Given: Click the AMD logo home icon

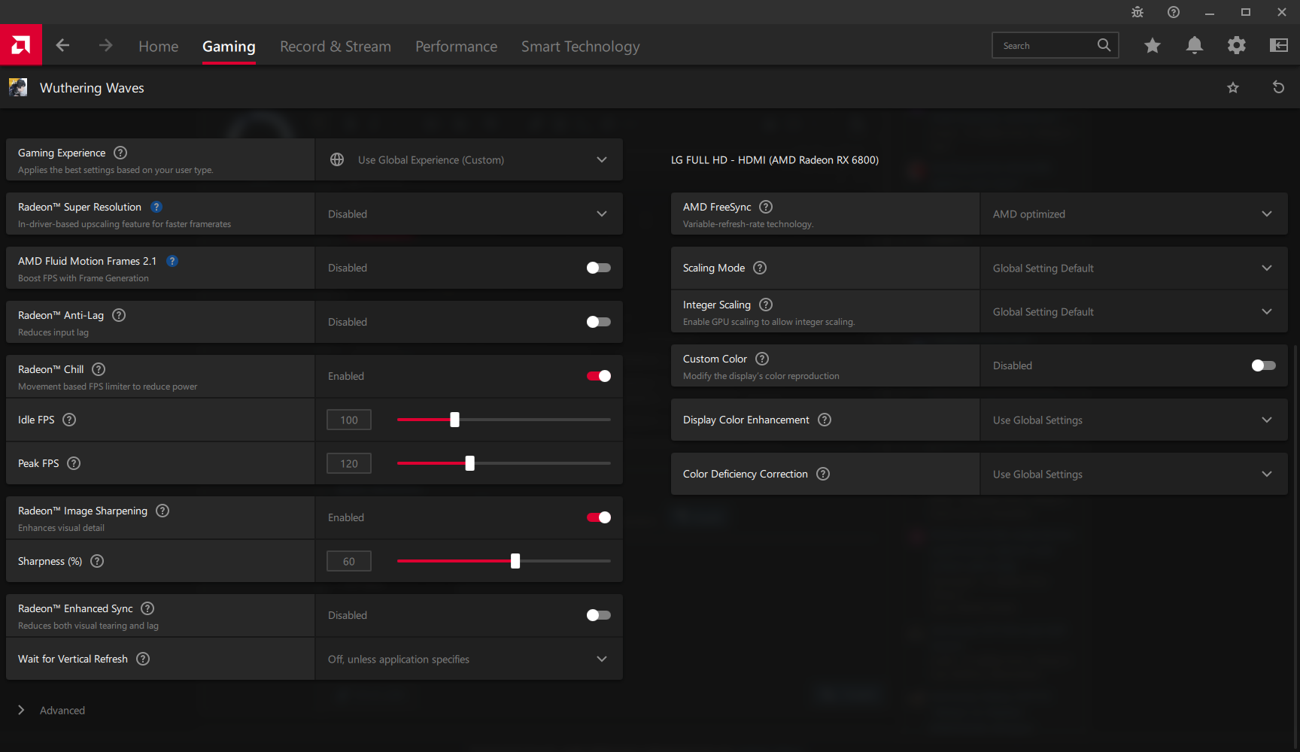Looking at the screenshot, I should click(x=21, y=45).
